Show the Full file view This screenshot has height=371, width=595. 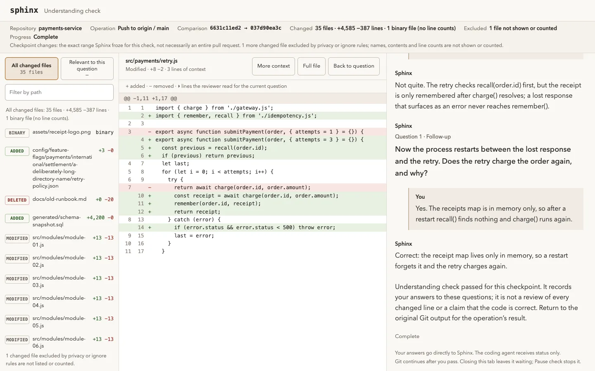pyautogui.click(x=312, y=66)
